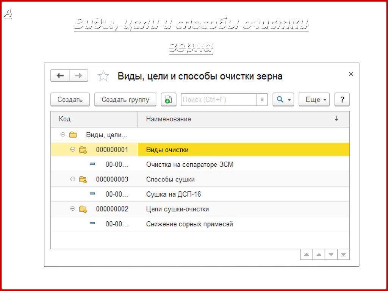Select the Виды очистки row
Screen dimensions: 388x291
[x=200, y=150]
